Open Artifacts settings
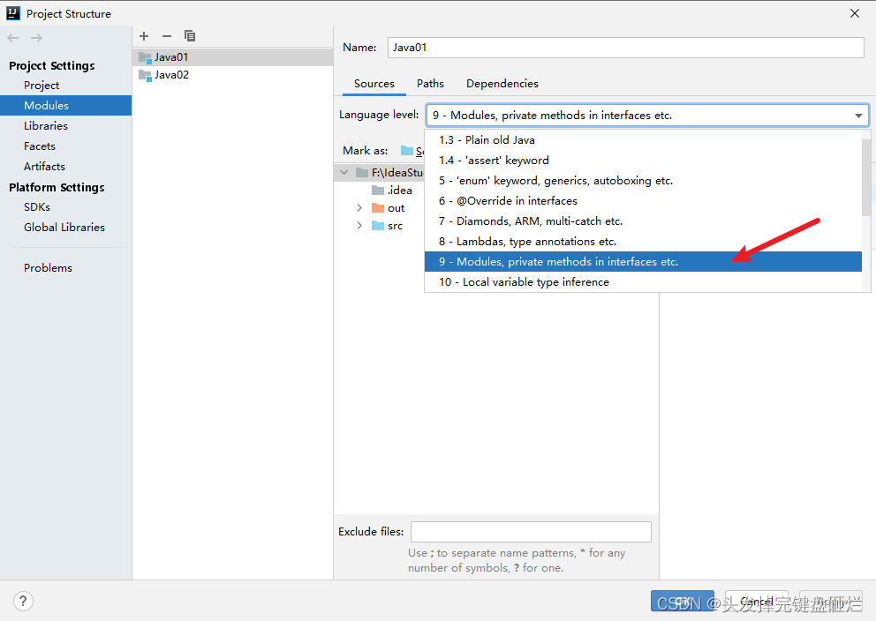 click(65, 166)
